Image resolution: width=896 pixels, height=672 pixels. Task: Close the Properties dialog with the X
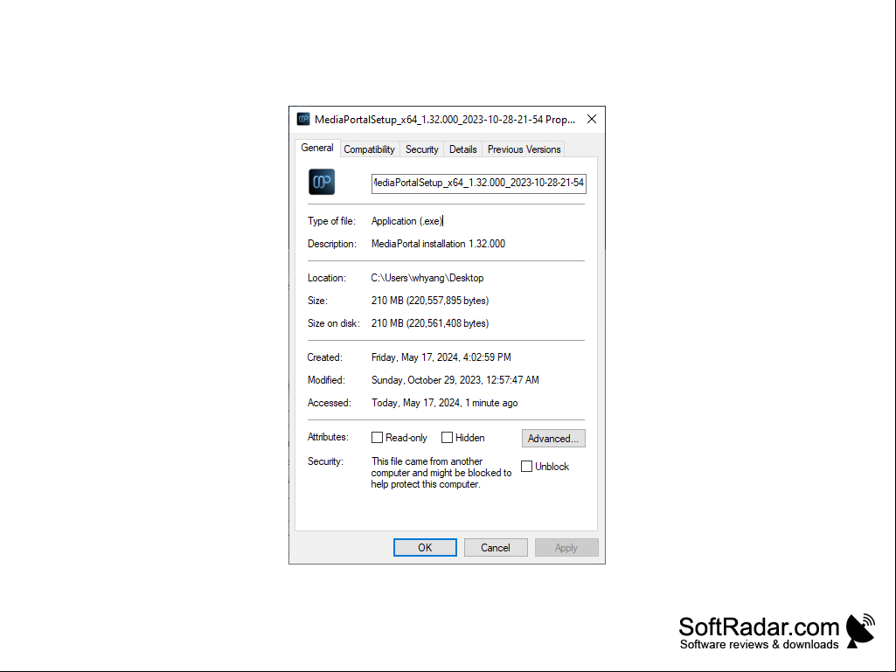tap(592, 119)
